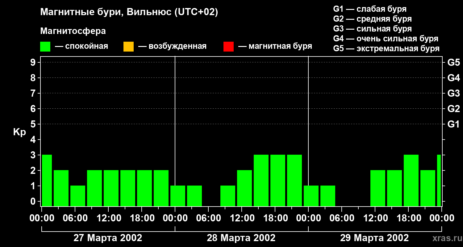This screenshot has width=463, height=247.
Task: Click 'G4 — очень сильная буря' legend line
Action: 386,39
